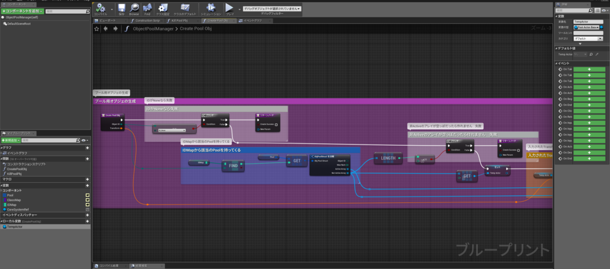Image resolution: width=610 pixels, height=269 pixels.
Task: Open the debug object filter dropdown
Action: 272,8
